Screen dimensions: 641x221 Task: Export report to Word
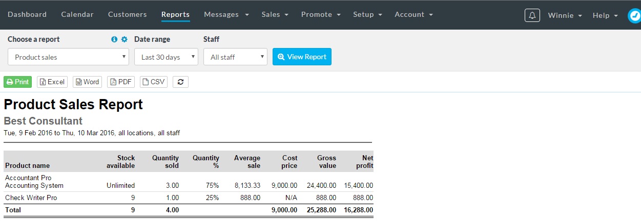pyautogui.click(x=87, y=82)
